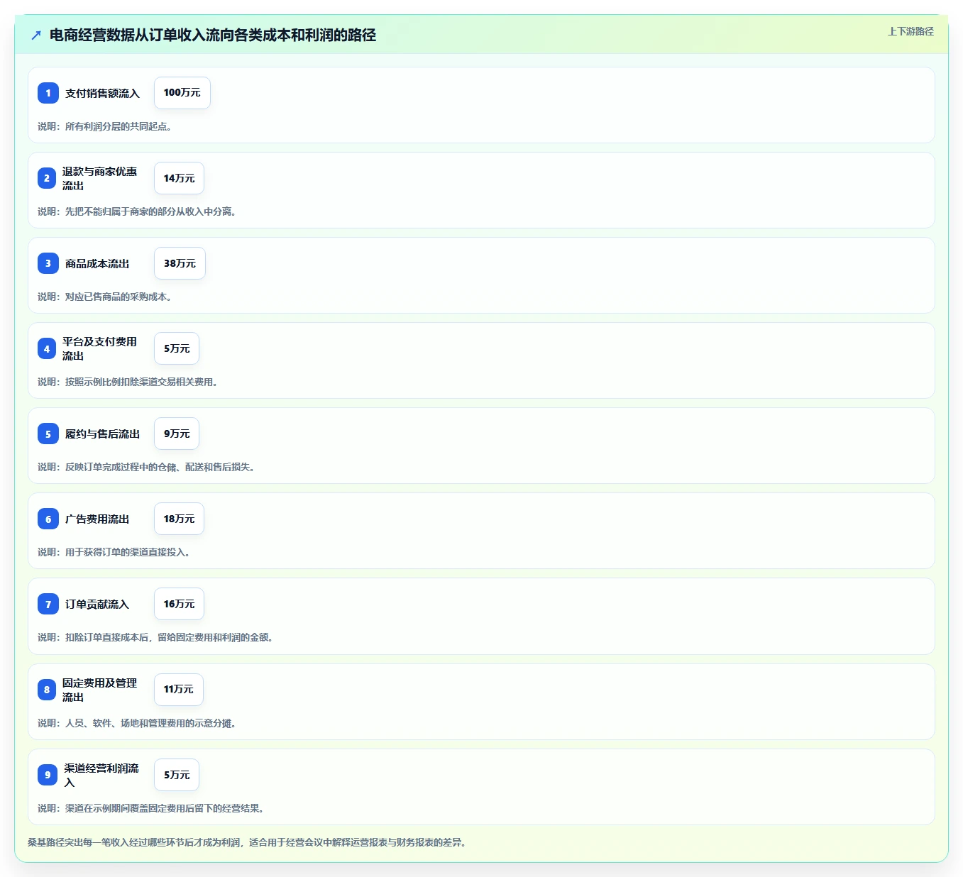Click the 商品成本流出 step title
This screenshot has width=963, height=877.
tap(97, 263)
